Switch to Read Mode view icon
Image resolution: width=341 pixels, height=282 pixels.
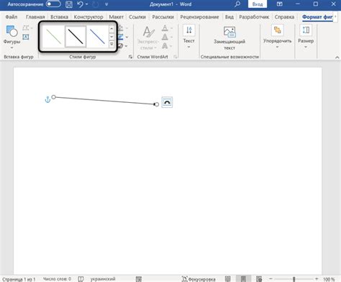click(227, 278)
